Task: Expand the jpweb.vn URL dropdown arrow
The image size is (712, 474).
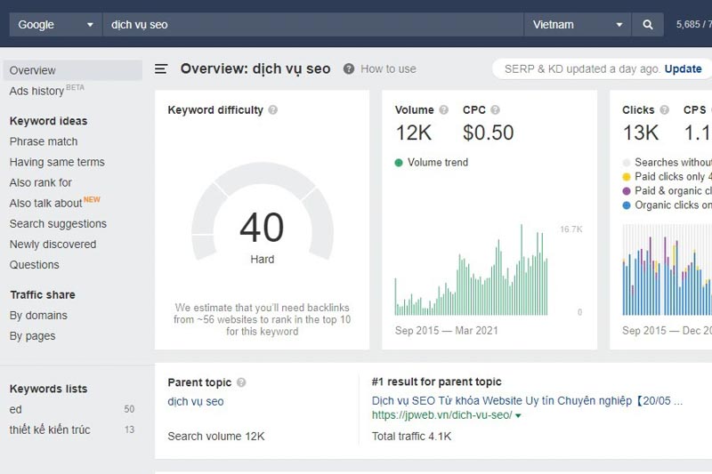Action: pyautogui.click(x=518, y=416)
